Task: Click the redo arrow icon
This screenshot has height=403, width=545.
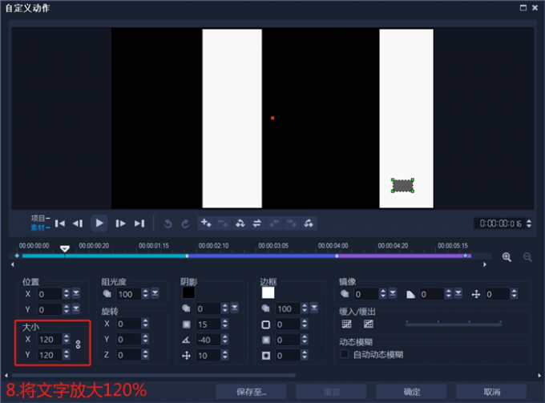Action: click(185, 224)
